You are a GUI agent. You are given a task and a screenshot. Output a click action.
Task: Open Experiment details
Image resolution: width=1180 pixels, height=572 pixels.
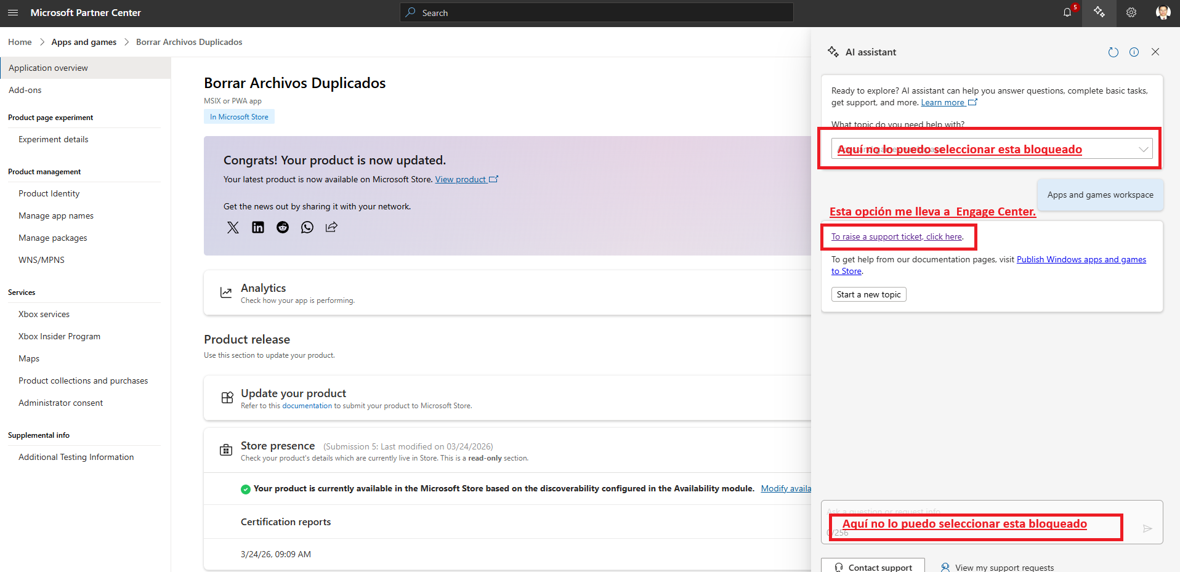pos(54,139)
